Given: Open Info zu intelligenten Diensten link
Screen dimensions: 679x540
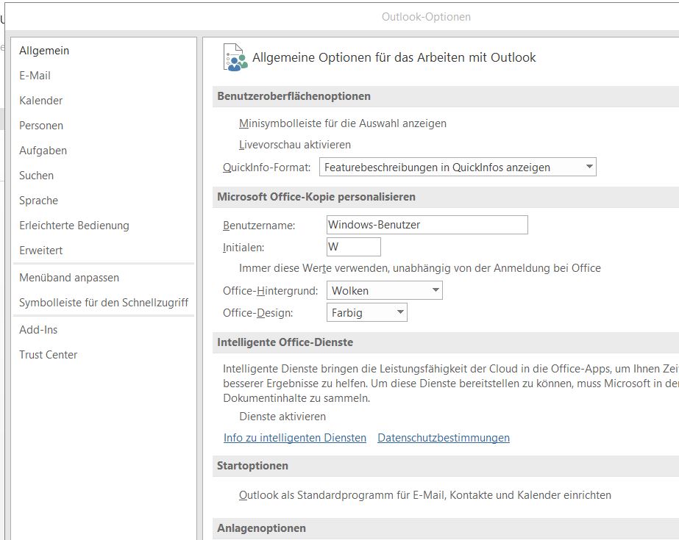Looking at the screenshot, I should pyautogui.click(x=295, y=438).
